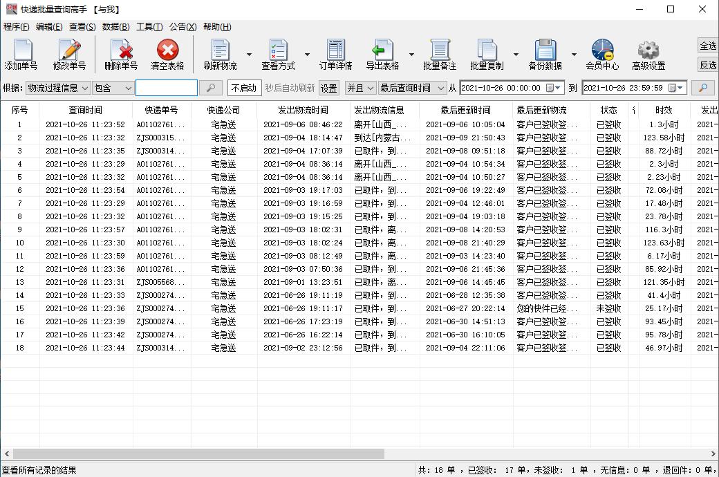The width and height of the screenshot is (719, 477).
Task: Refresh logistics with the 刷新物流 icon
Action: (220, 54)
